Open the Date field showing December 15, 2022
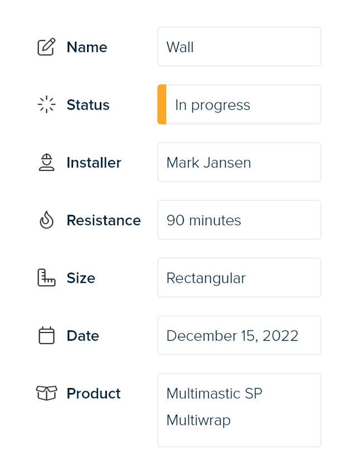The image size is (348, 474). (x=239, y=335)
